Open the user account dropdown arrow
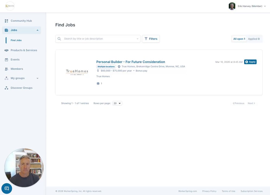 pyautogui.click(x=265, y=6)
